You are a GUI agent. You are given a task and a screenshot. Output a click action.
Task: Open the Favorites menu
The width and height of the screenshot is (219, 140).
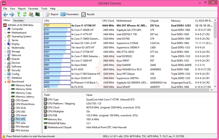pos(33,8)
